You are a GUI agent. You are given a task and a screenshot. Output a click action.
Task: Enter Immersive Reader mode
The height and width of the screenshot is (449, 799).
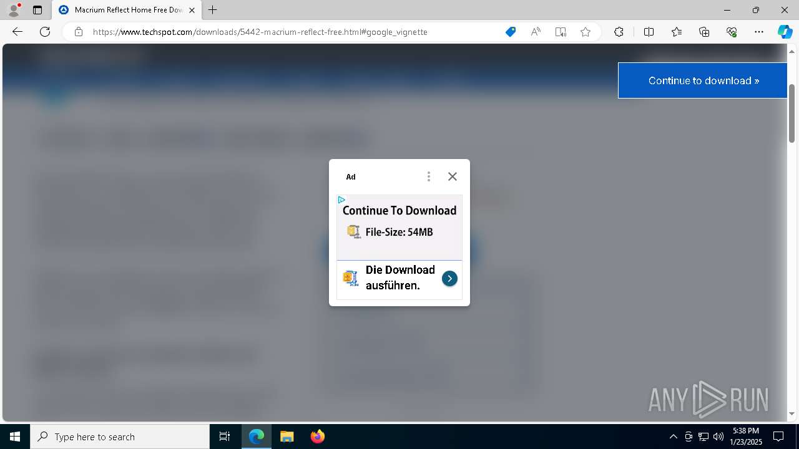tap(561, 32)
